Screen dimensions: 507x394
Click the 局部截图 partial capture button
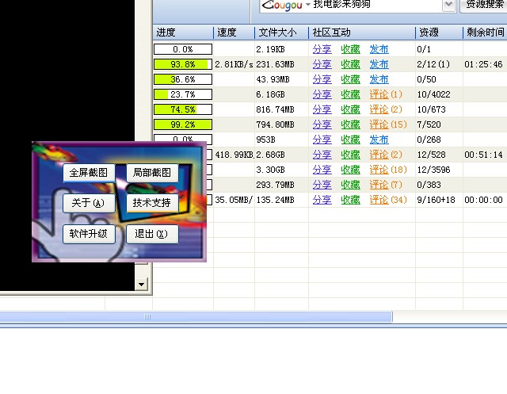click(x=152, y=172)
